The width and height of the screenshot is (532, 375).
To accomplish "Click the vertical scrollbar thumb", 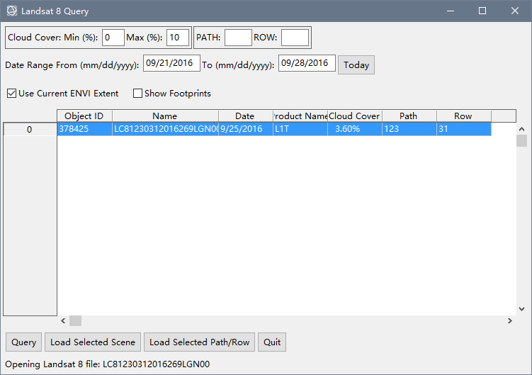I will pos(522,140).
